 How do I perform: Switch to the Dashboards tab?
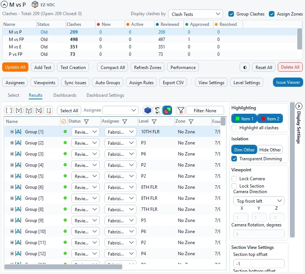65,95
